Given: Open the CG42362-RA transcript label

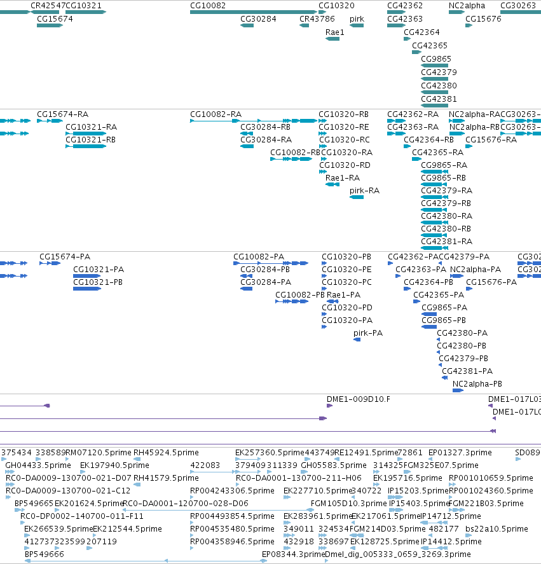Looking at the screenshot, I should coord(413,114).
